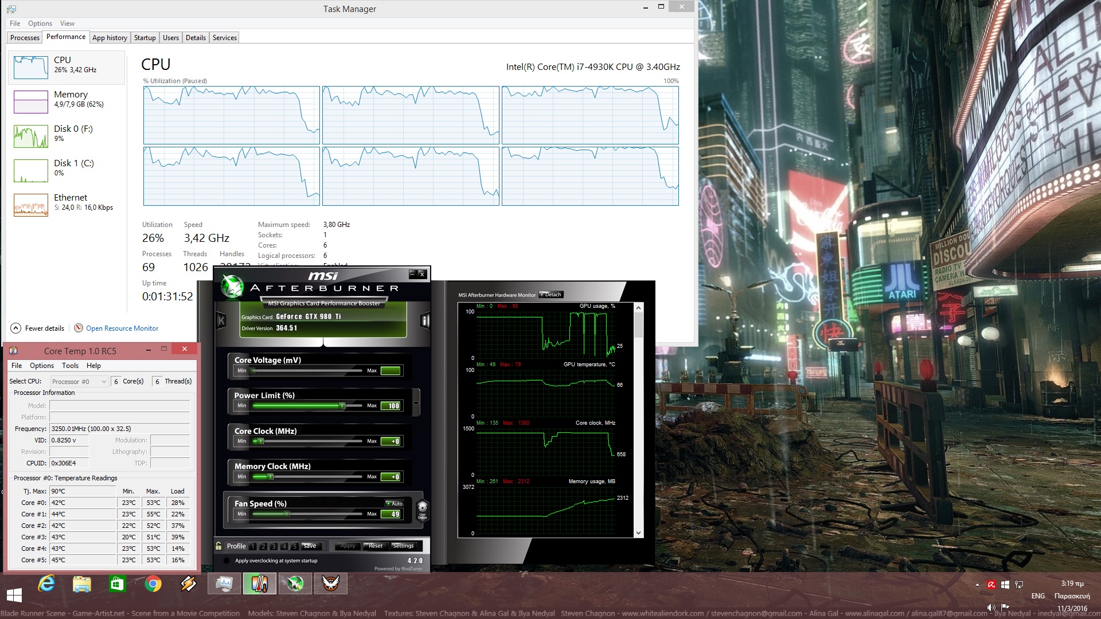Enable Apply overclocking at system startup
The height and width of the screenshot is (619, 1101).
[x=227, y=561]
